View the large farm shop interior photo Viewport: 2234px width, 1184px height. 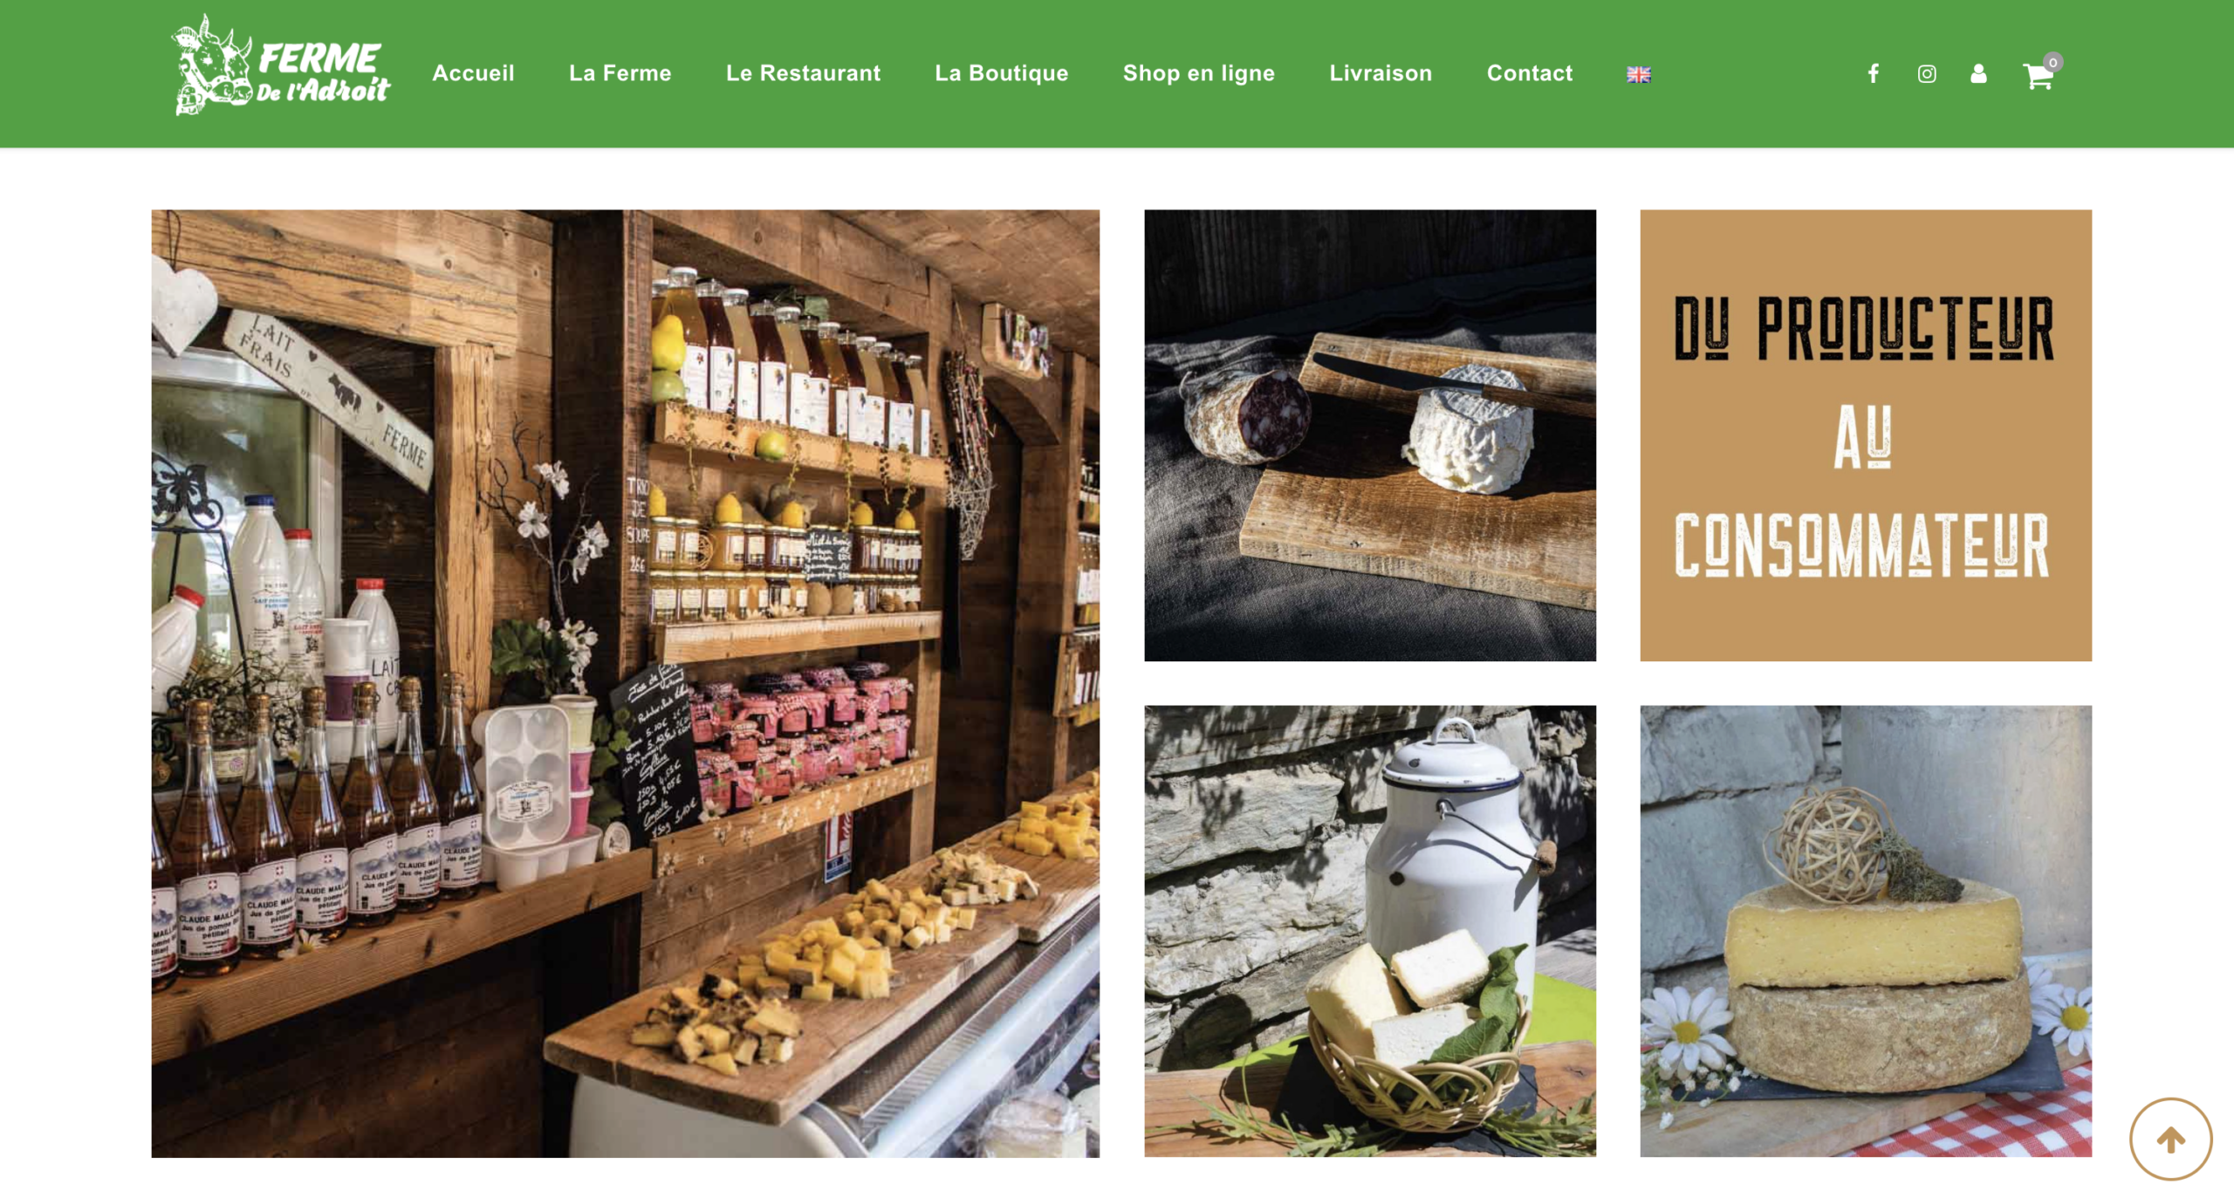point(625,683)
